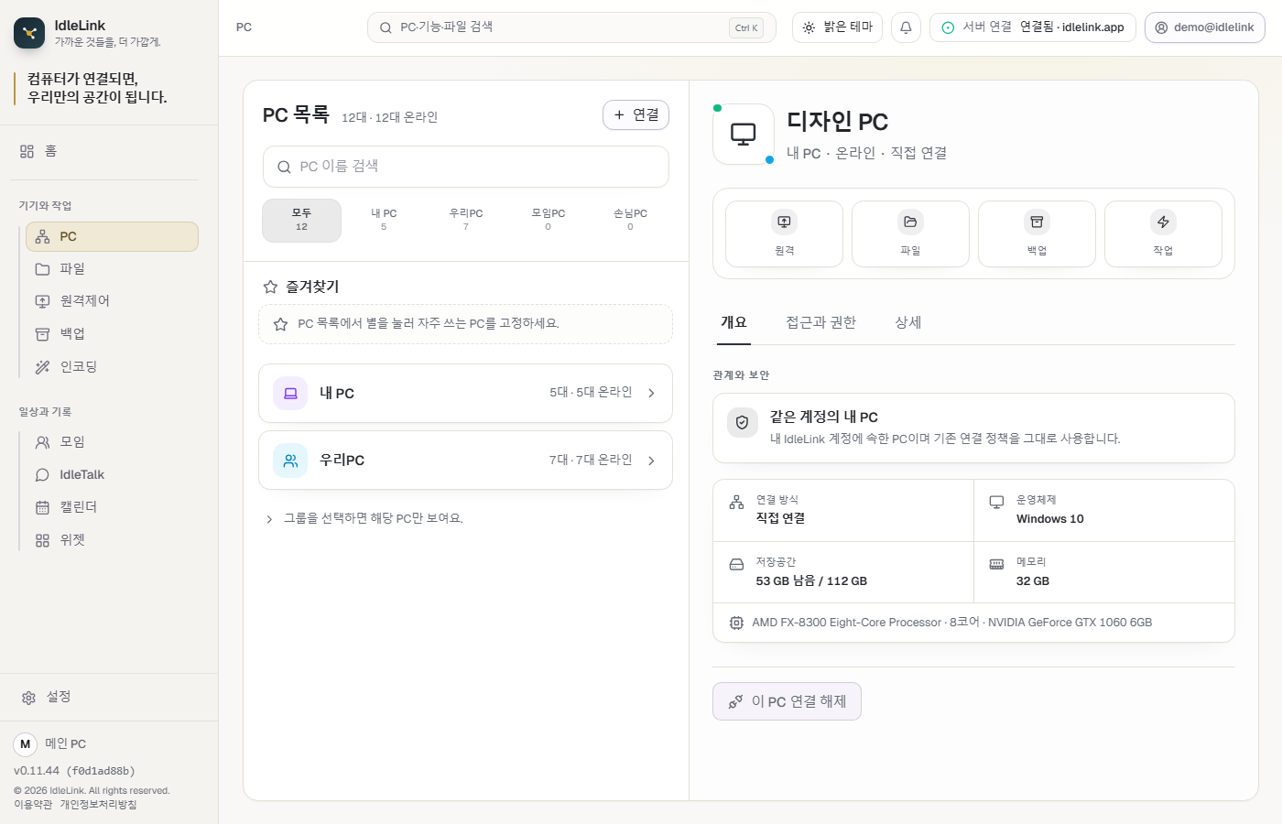Image resolution: width=1282 pixels, height=824 pixels.
Task: Click the Windows 10 value
Action: [x=1050, y=519]
